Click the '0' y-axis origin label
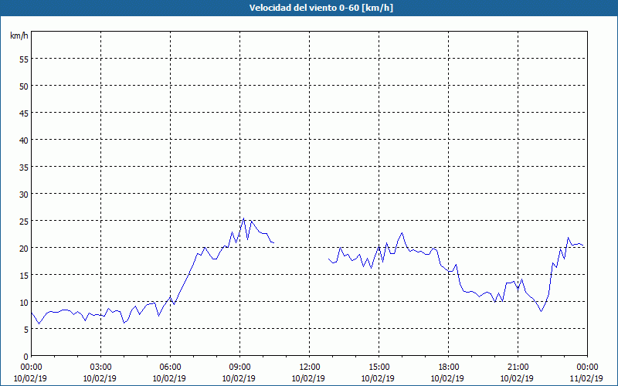Viewport: 618px width, 386px height. (26, 357)
